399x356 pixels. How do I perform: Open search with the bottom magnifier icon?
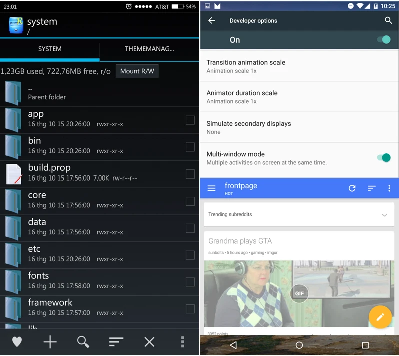[x=83, y=342]
